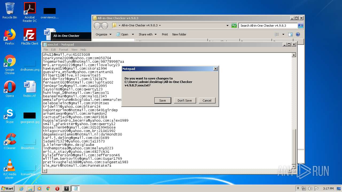
Task: Expand Explorer address bar history dropdown
Action: tap(227, 26)
